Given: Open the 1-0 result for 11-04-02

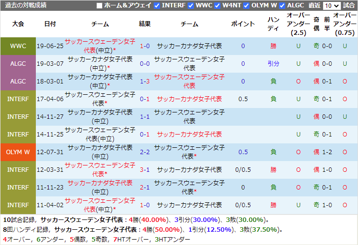Looking at the screenshot, I should pos(145,205).
